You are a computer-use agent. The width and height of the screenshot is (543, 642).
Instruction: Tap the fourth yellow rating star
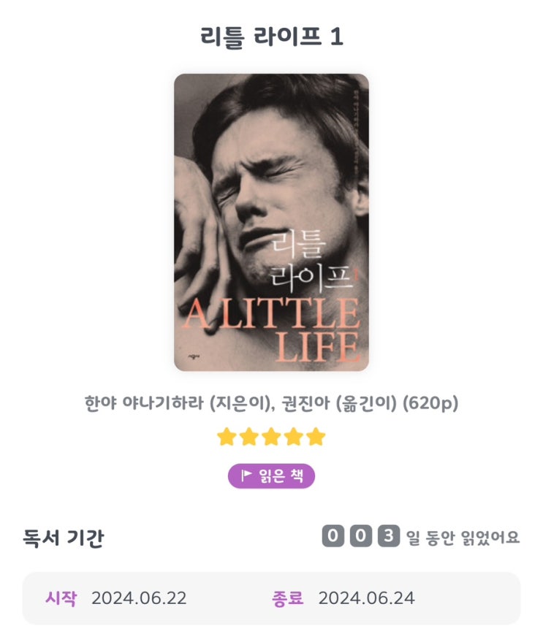pos(294,437)
